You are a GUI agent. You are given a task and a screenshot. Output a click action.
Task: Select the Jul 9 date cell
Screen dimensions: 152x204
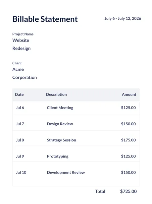(x=20, y=156)
